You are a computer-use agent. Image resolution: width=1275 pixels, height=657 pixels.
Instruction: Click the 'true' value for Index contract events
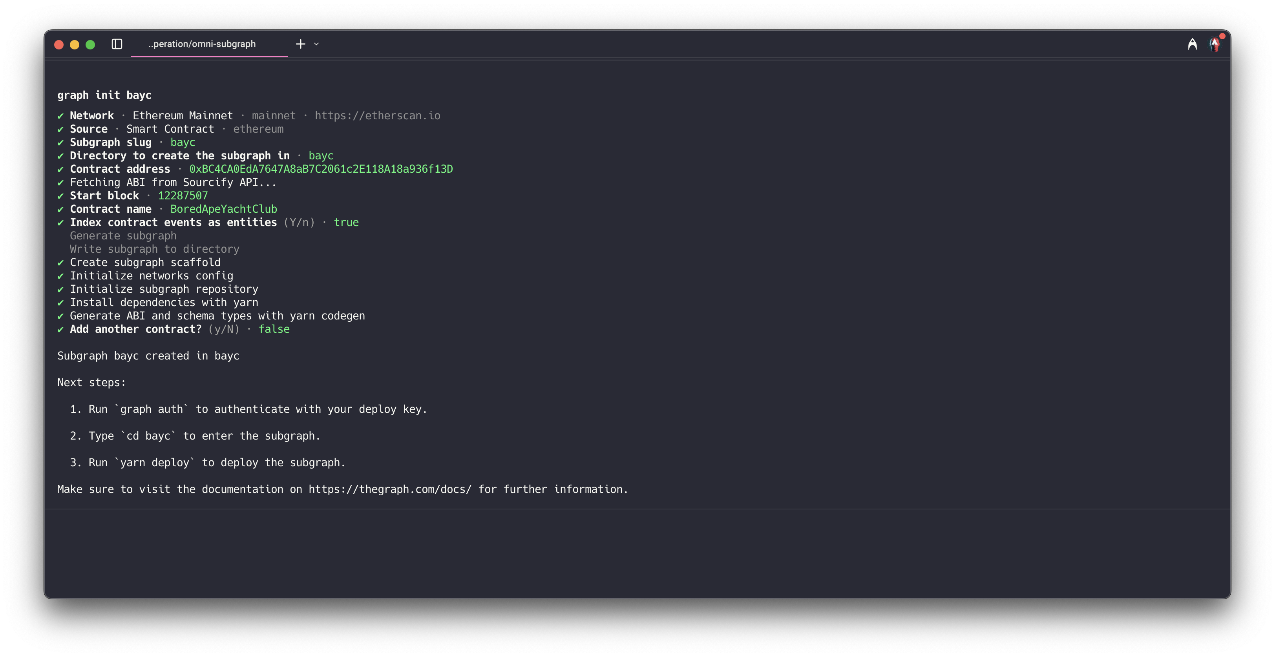[346, 223]
